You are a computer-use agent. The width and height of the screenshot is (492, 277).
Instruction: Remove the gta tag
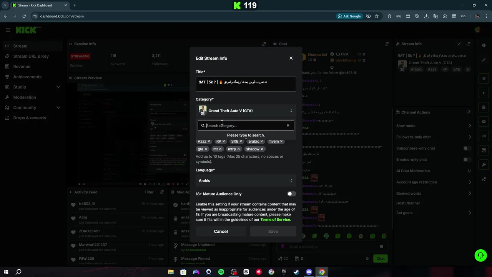pyautogui.click(x=206, y=149)
